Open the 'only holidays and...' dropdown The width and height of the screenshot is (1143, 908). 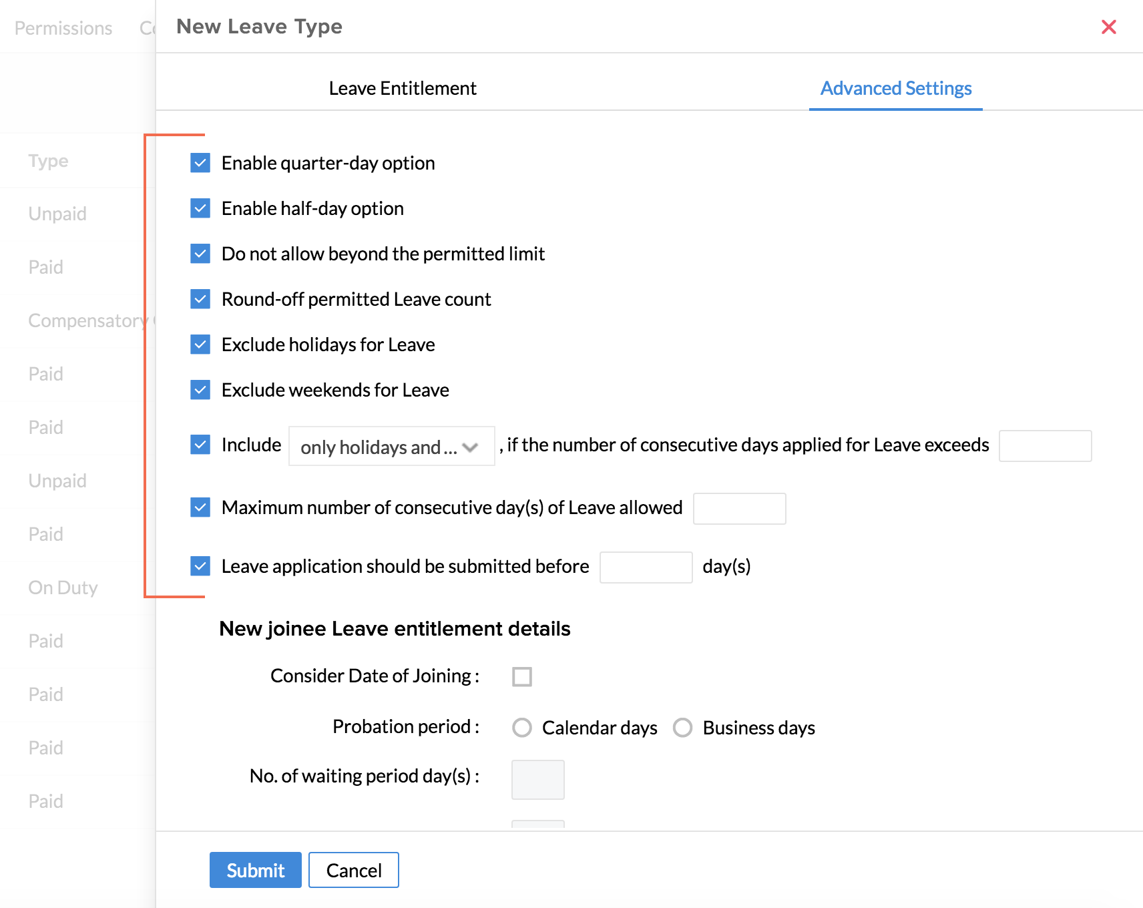tap(391, 447)
